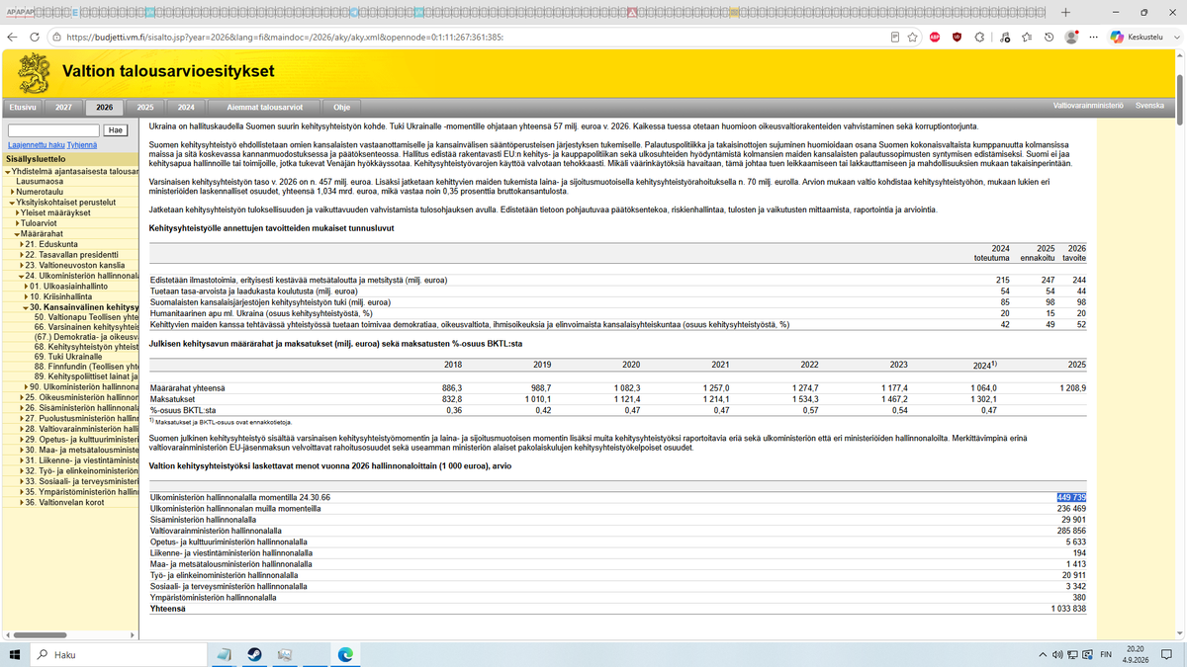Open the media control music-note icon

click(1003, 37)
